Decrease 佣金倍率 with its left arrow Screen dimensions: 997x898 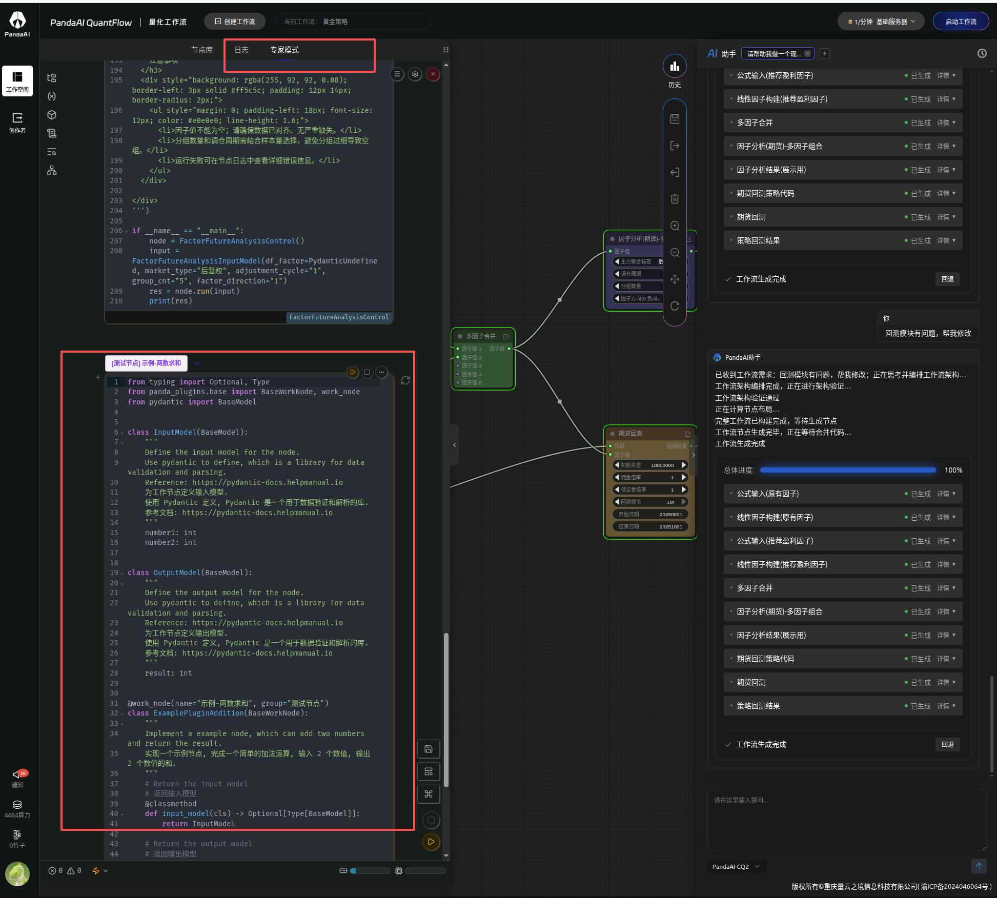[617, 477]
